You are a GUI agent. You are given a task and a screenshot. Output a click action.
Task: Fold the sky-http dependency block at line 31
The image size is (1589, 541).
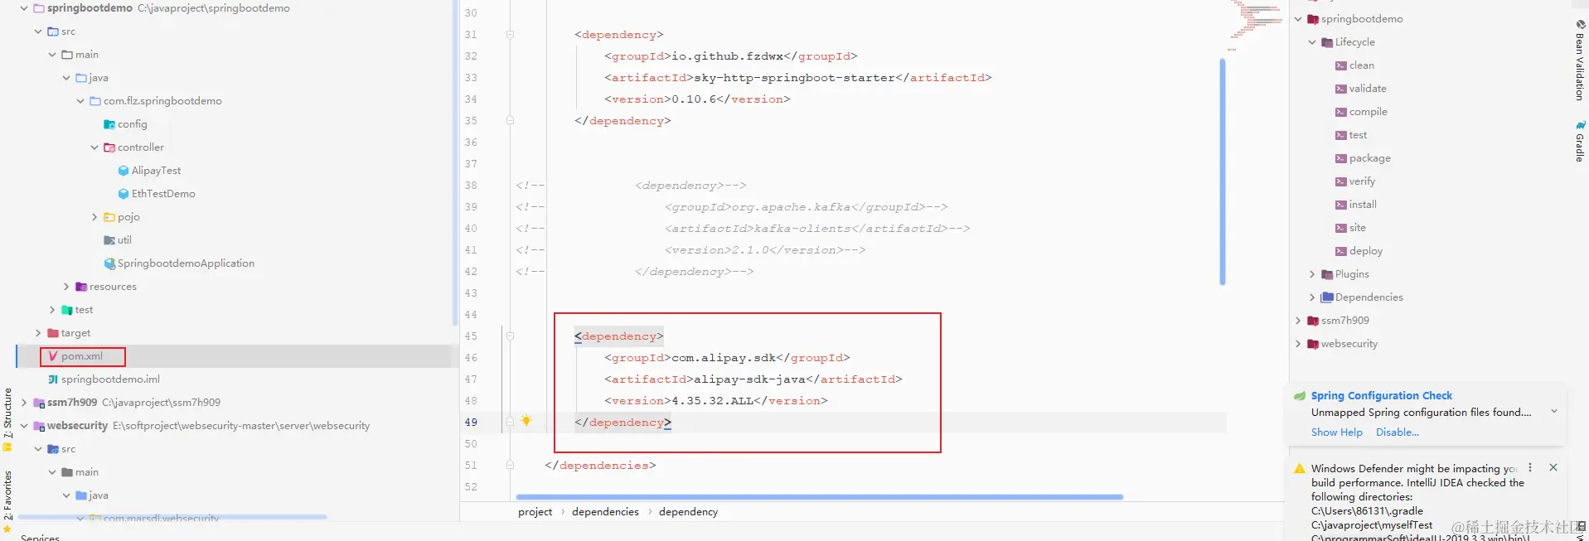(510, 35)
